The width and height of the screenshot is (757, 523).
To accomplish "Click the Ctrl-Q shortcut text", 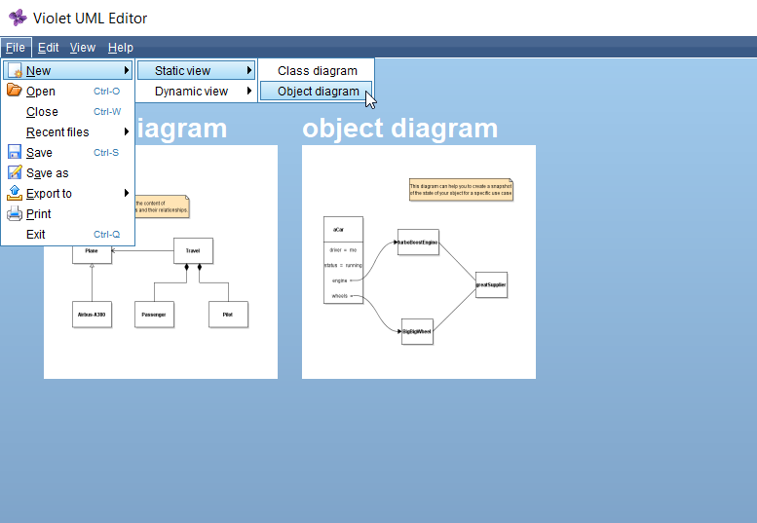I will [107, 235].
